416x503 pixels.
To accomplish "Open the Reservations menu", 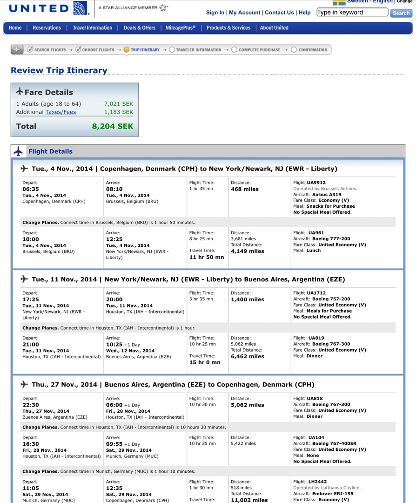I will point(47,28).
